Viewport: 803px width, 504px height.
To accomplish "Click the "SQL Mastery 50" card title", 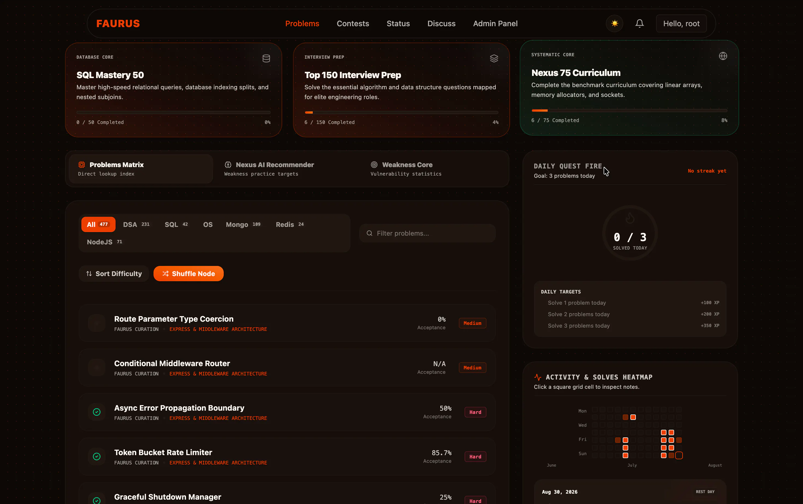I will 110,75.
